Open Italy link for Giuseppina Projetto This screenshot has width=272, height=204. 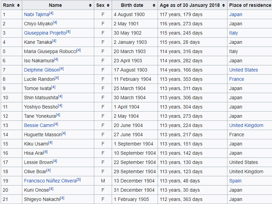click(234, 33)
